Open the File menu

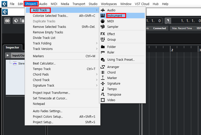[12, 4]
